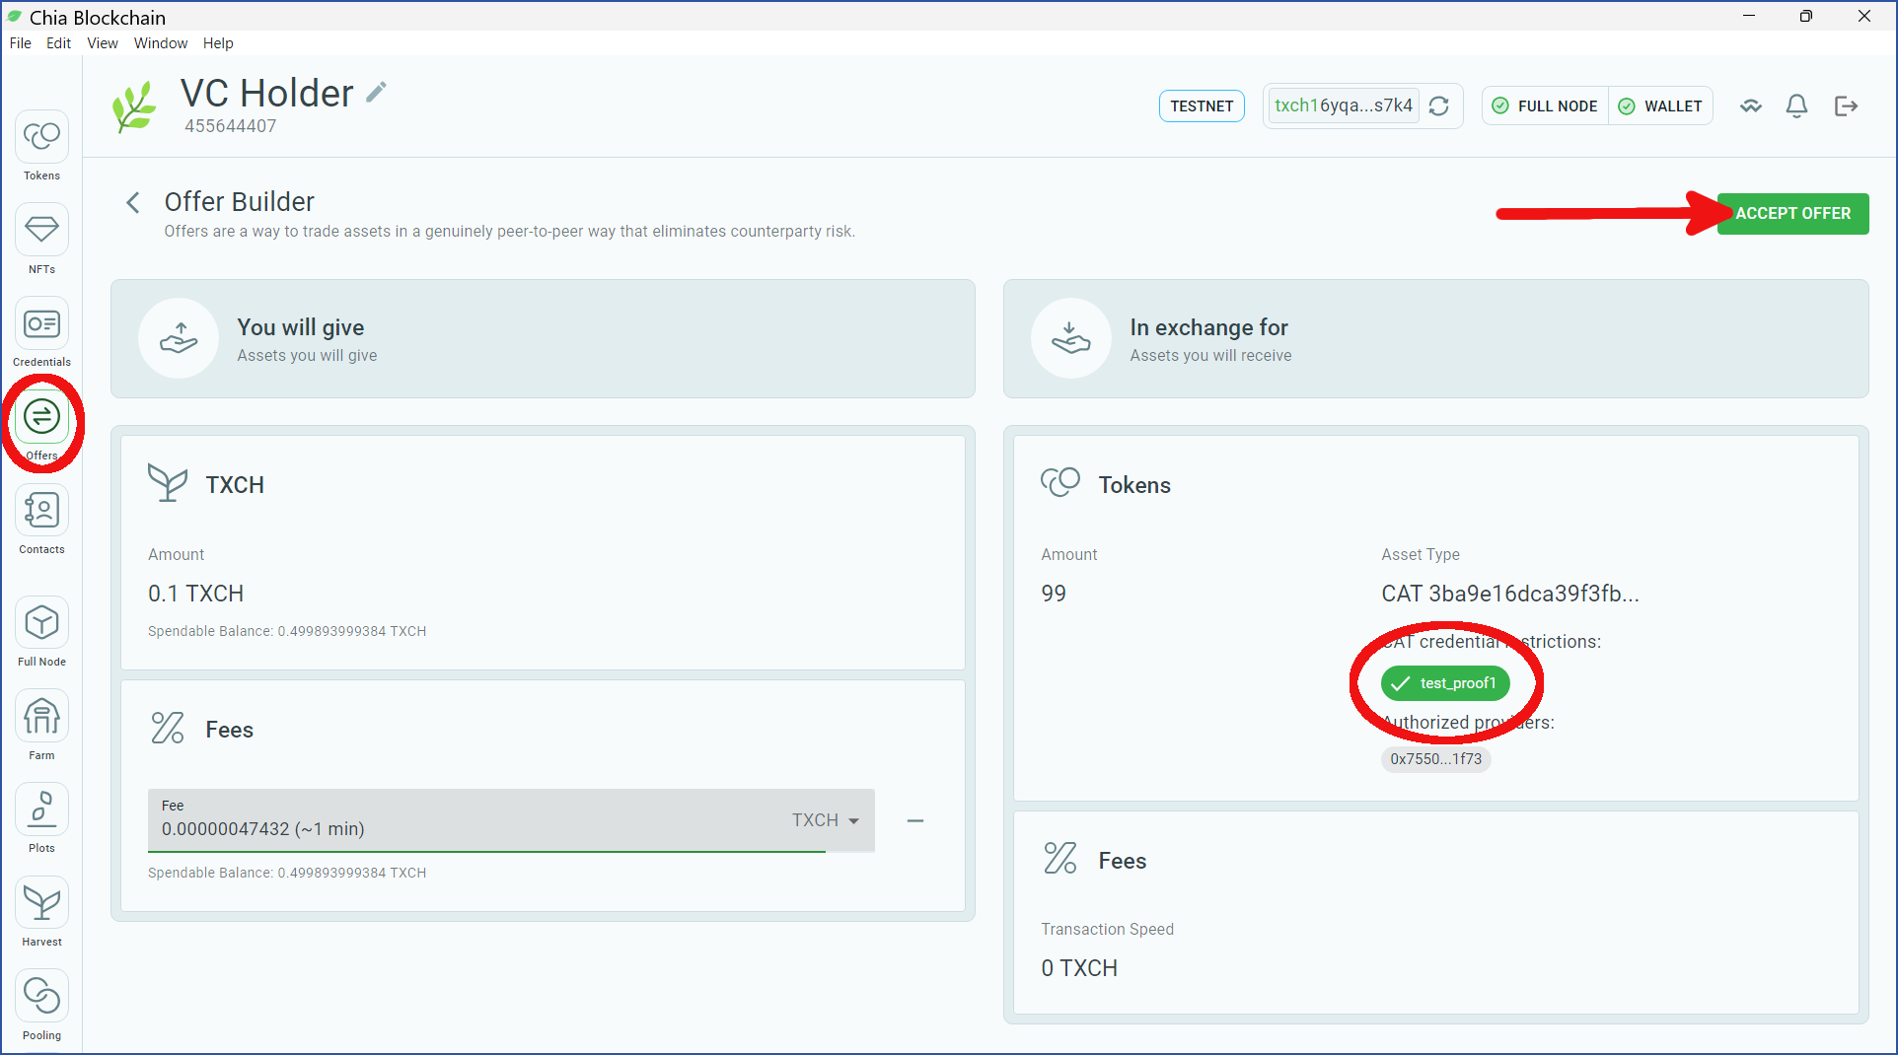Click the Full Node status button
Image resolution: width=1898 pixels, height=1055 pixels.
(x=1545, y=106)
